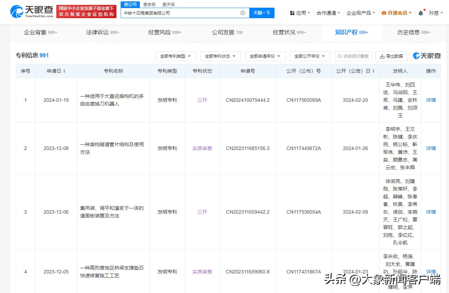449x293 pixels.
Task: Click the 专利名称 column header
Action: coord(113,71)
